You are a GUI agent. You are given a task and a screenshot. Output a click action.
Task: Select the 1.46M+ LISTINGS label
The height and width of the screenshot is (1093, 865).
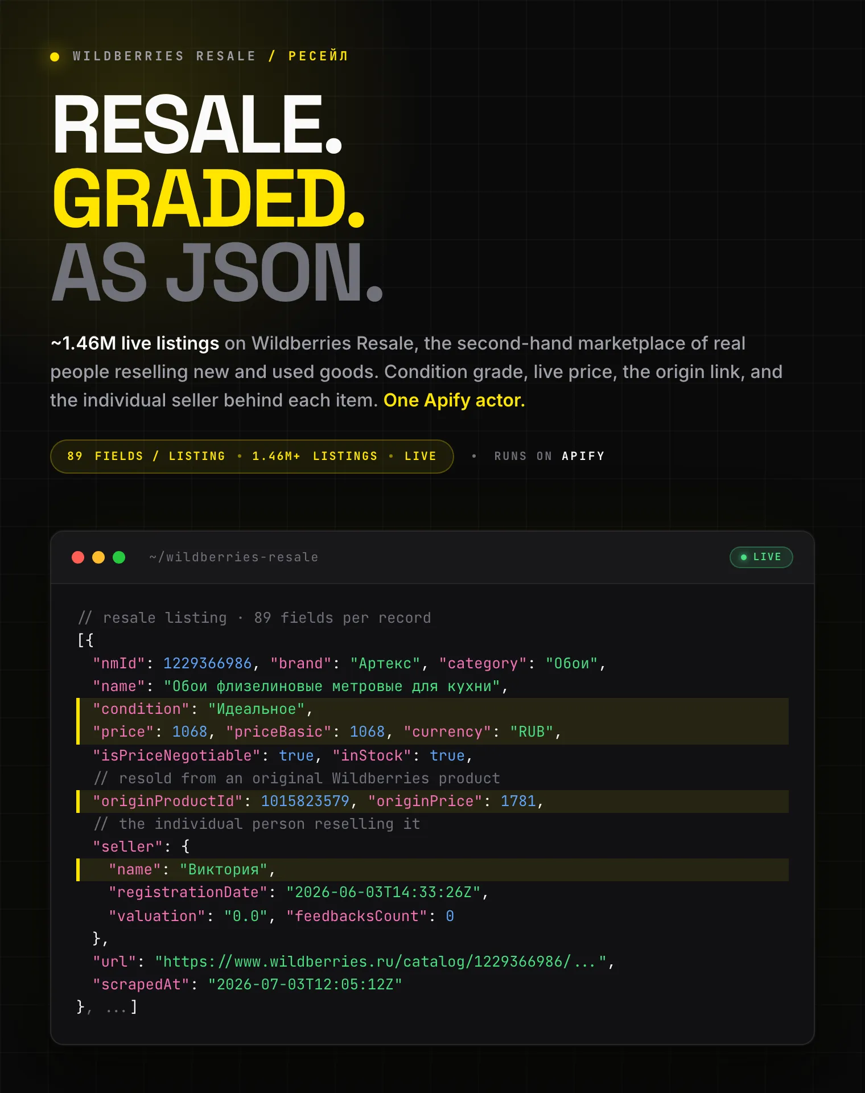point(315,457)
